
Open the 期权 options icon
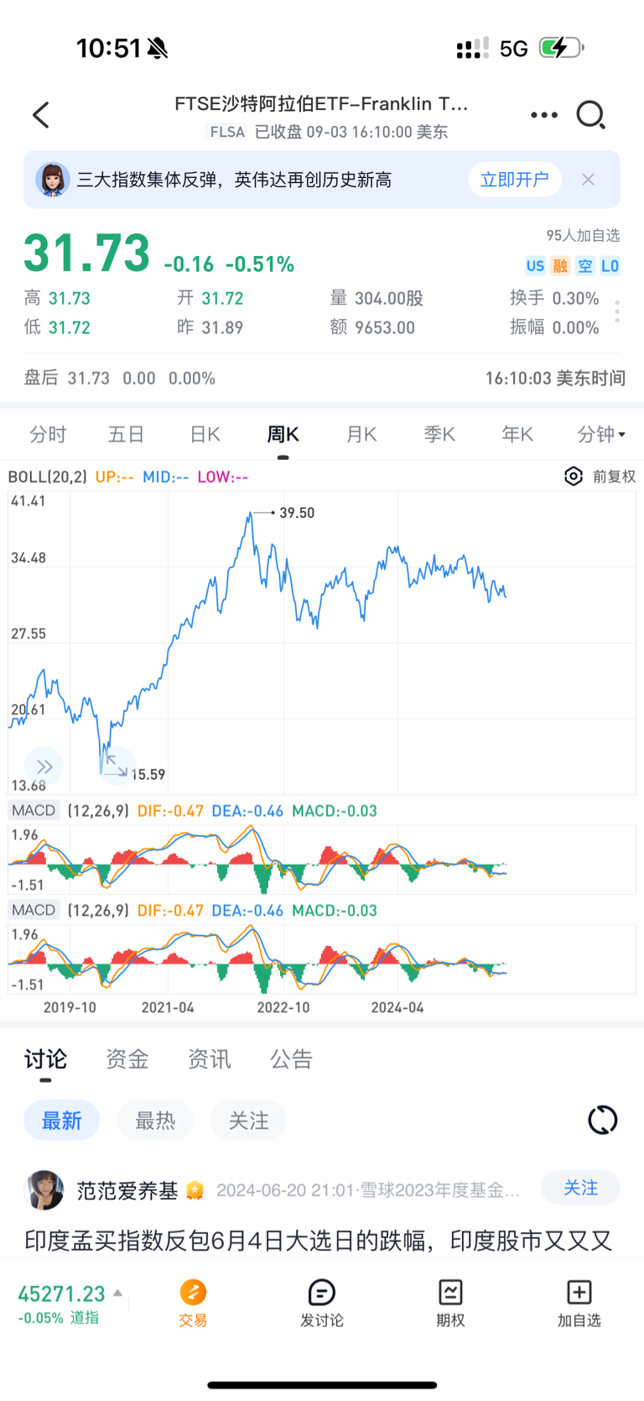pyautogui.click(x=450, y=1294)
